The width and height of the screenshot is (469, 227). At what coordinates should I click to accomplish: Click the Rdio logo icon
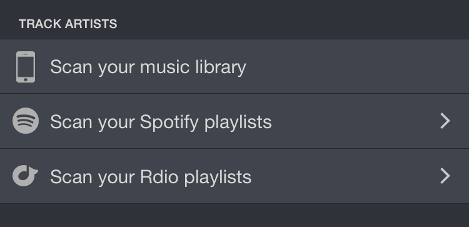25,176
